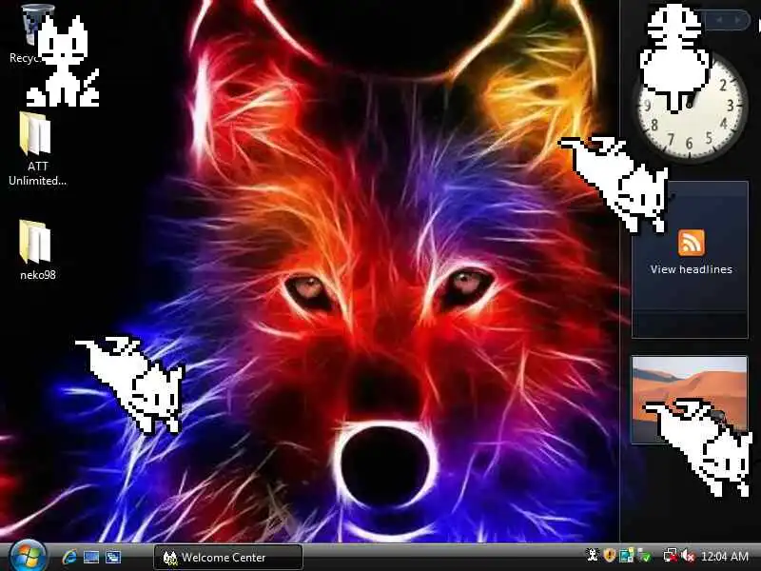
Task: Select the ATT Unlimited folder icon
Action: tap(35, 133)
